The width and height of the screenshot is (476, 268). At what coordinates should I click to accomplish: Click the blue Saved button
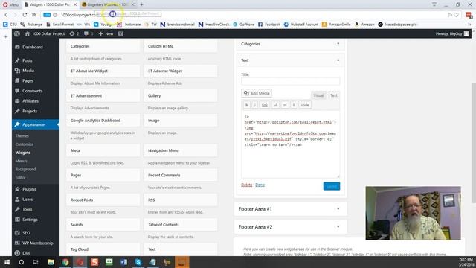tap(332, 186)
